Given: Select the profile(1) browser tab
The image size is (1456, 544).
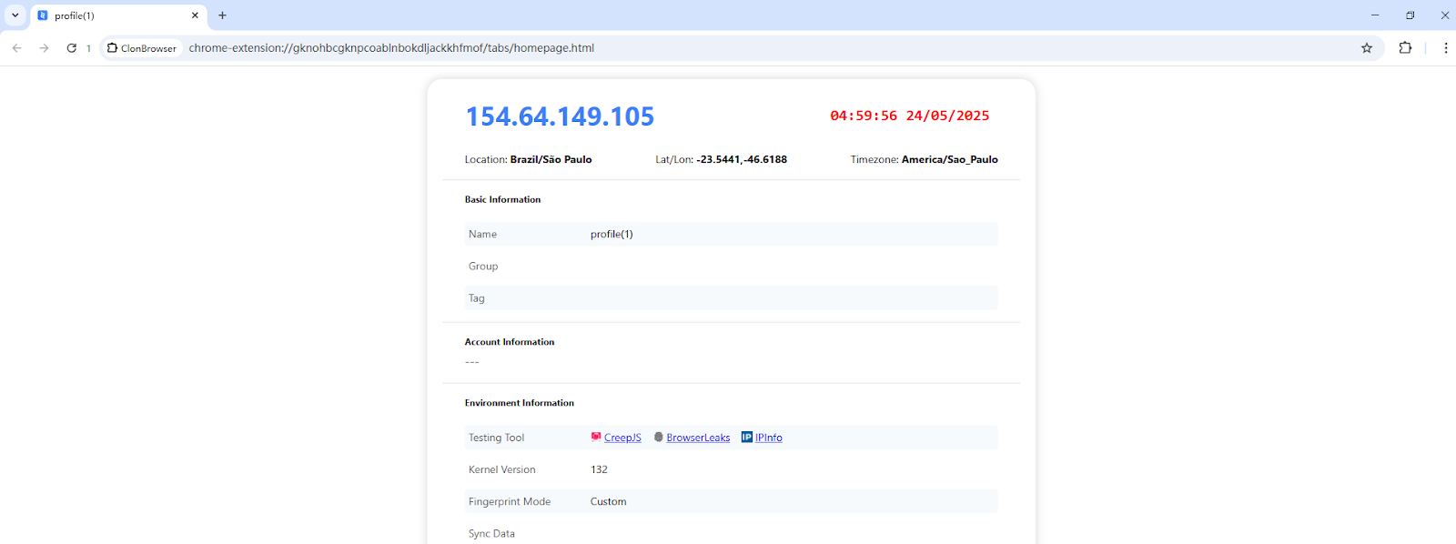Looking at the screenshot, I should (x=109, y=15).
